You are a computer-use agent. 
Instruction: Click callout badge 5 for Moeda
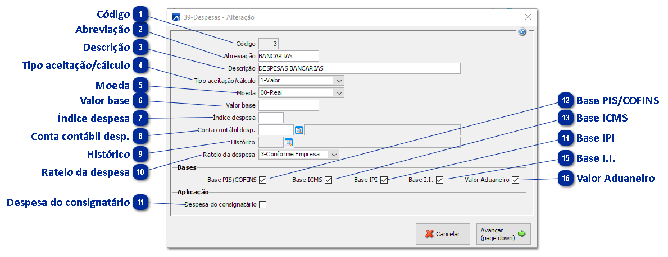140,85
